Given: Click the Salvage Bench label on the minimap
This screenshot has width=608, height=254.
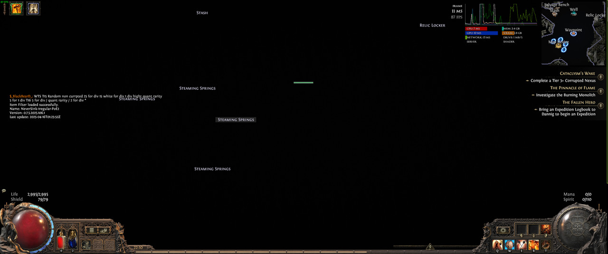Looking at the screenshot, I should 556,5.
